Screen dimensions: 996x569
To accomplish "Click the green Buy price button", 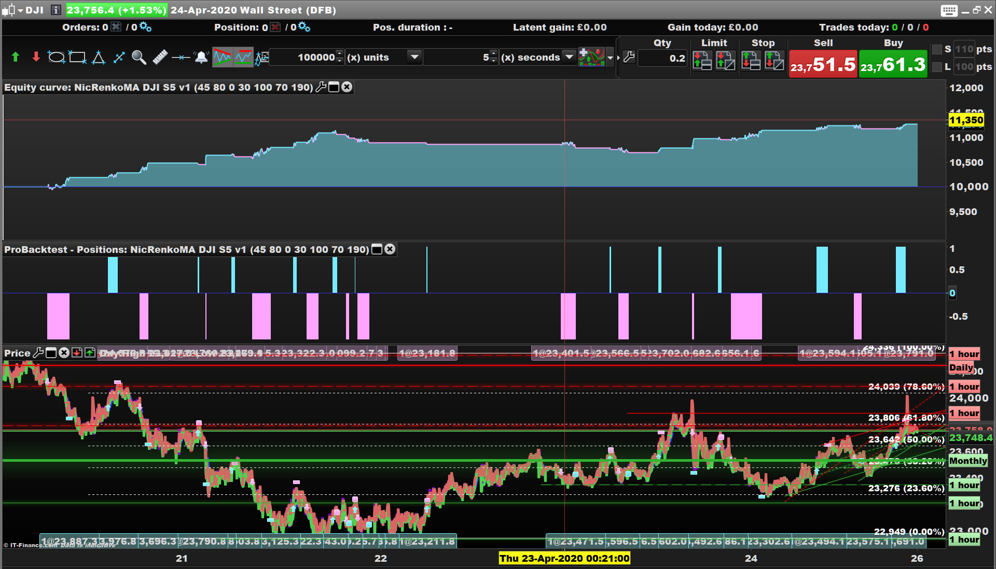I will point(893,64).
